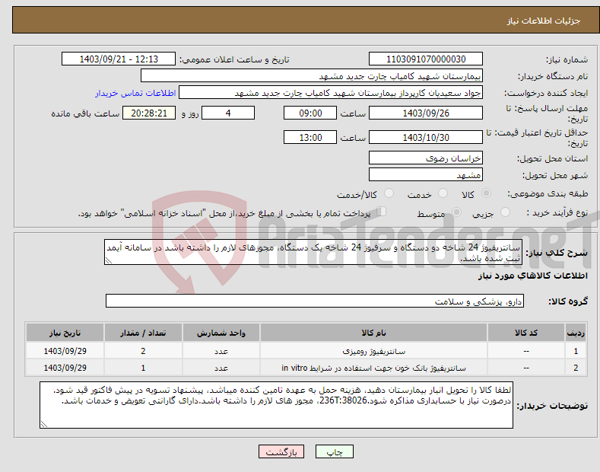Image resolution: width=600 pixels, height=472 pixels.
Task: Click the شرح کلی نیاز description textarea
Action: pyautogui.click(x=313, y=252)
